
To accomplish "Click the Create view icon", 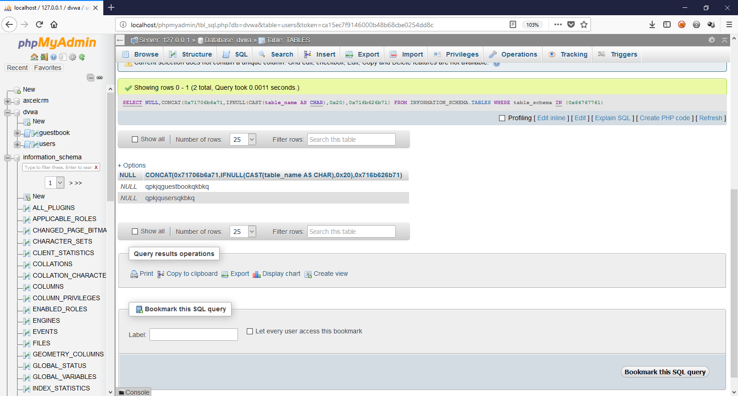I will tap(308, 274).
